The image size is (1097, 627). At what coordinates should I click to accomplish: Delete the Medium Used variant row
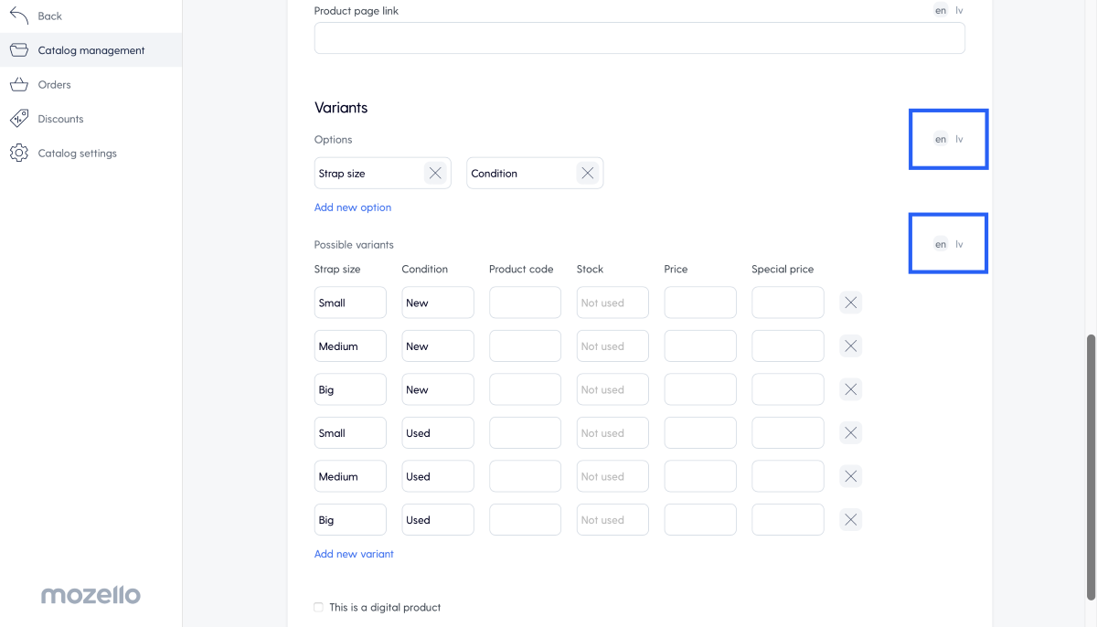[851, 476]
